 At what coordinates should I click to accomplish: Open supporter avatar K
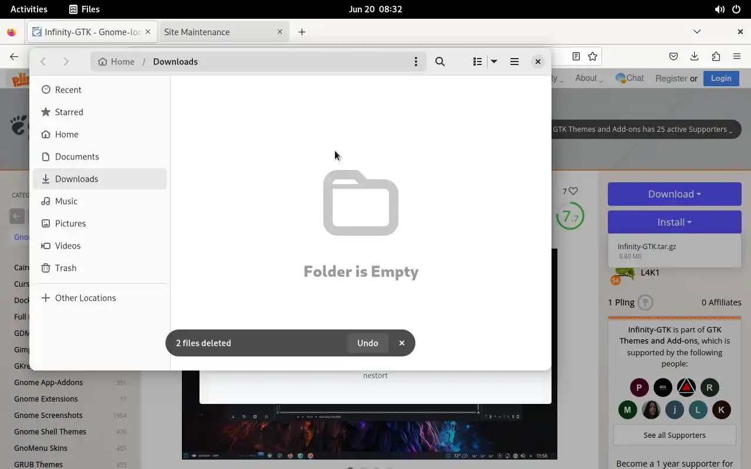pos(722,410)
